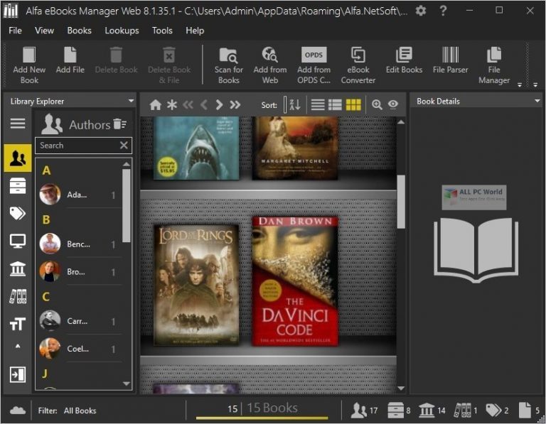Viewport: 546px width, 424px height.
Task: Click the bookshelf vertical scrollbar thumb
Action: coord(401,202)
